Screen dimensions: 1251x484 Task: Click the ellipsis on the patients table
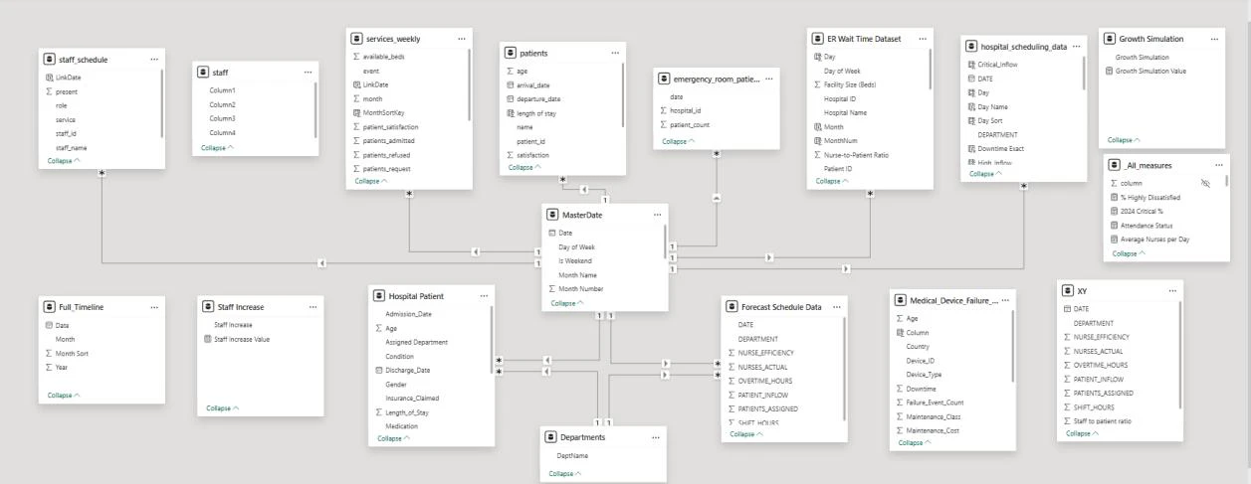click(615, 53)
